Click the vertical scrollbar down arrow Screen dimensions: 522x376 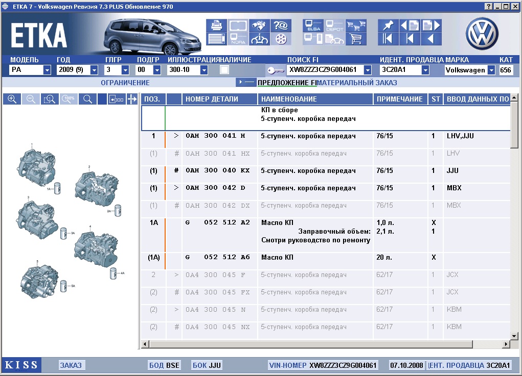pos(514,336)
